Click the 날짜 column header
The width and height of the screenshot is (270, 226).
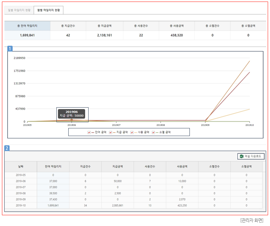point(21,166)
